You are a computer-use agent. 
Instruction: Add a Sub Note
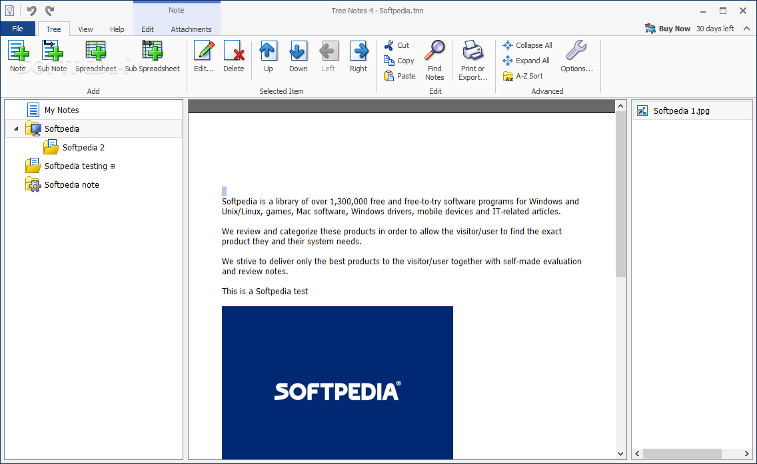tap(52, 57)
